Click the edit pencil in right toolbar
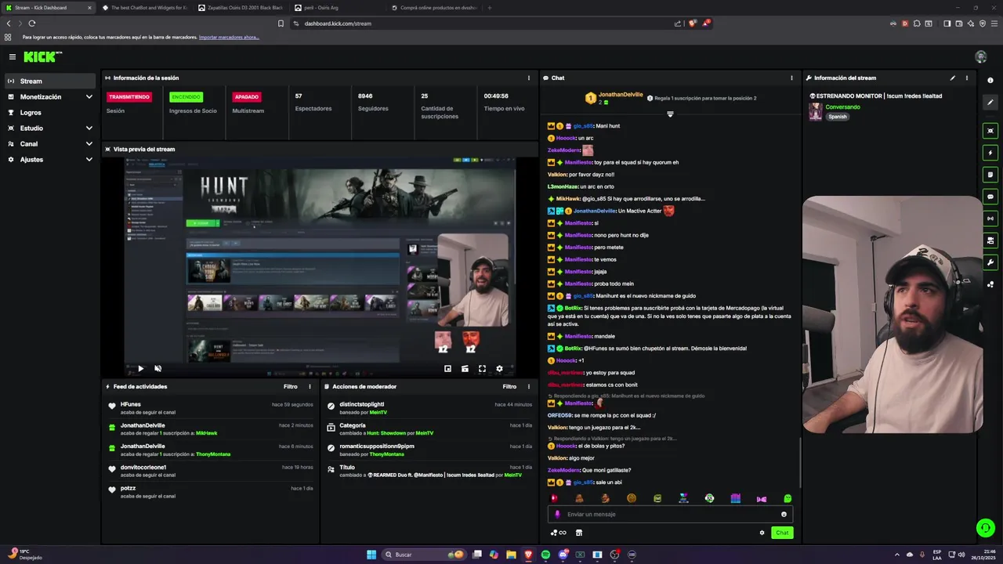Viewport: 1003px width, 564px height. pyautogui.click(x=990, y=103)
